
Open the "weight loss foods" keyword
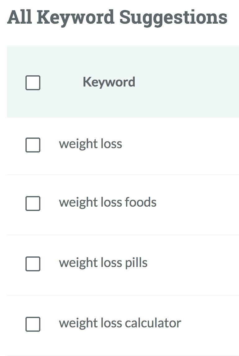coord(108,203)
